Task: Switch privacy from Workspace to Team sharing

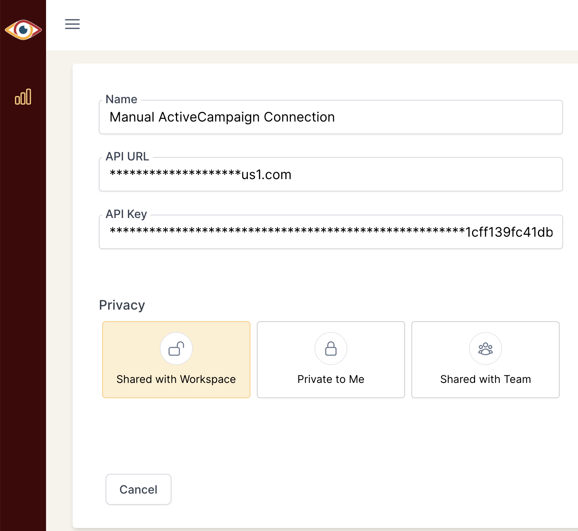Action: tap(485, 359)
